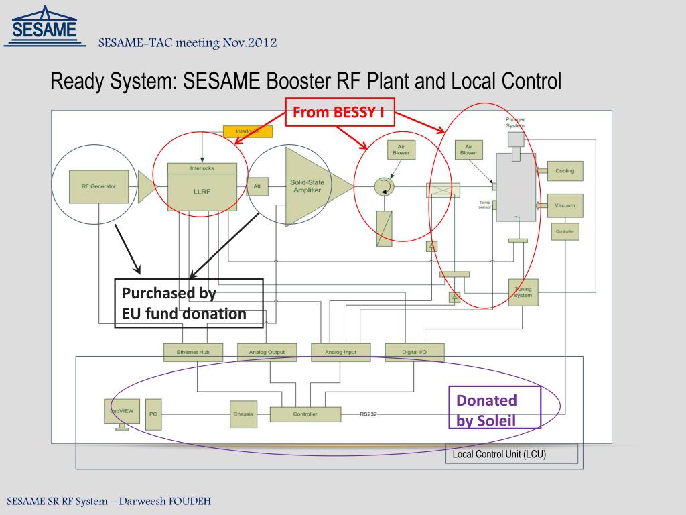Click the yellow Interlocks box
This screenshot has height=515, width=686.
coord(248,131)
